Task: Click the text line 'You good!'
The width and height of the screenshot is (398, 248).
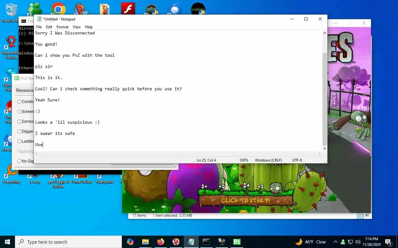Action: tap(46, 44)
